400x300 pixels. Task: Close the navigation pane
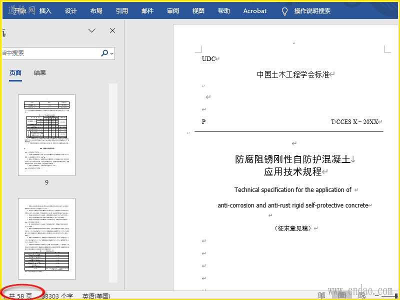coord(112,30)
